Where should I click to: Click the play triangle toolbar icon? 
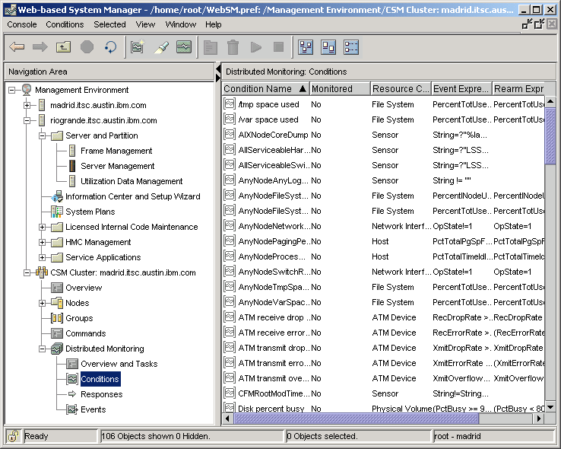(x=256, y=47)
